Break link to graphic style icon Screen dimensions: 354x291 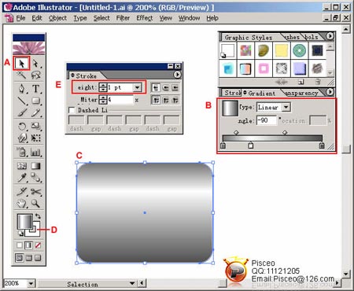pyautogui.click(x=282, y=82)
